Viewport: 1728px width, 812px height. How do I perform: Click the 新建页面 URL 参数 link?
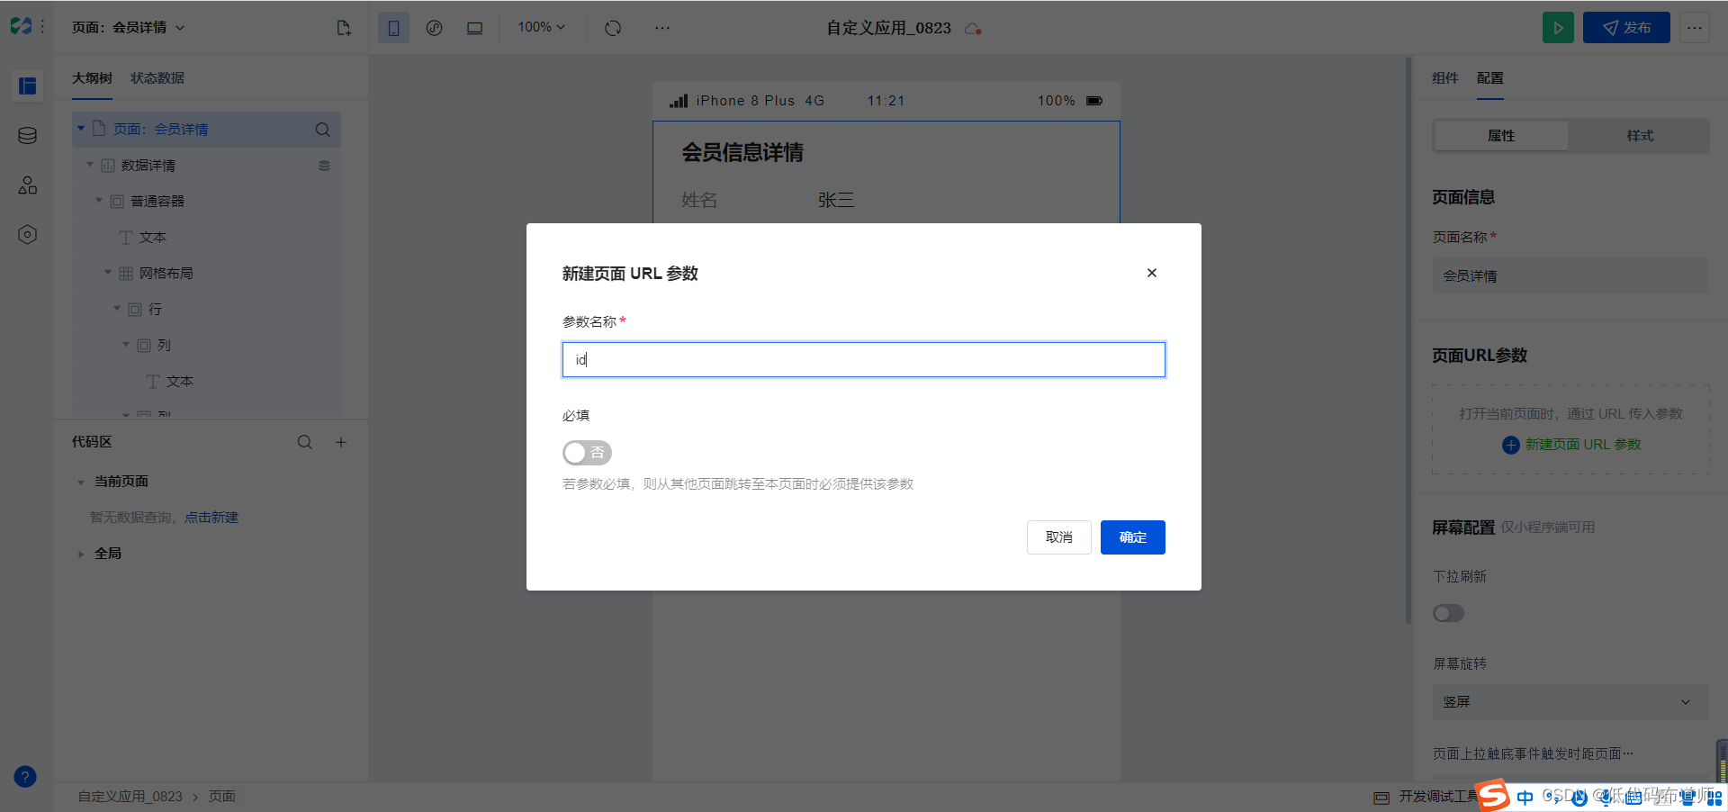[x=1571, y=445]
